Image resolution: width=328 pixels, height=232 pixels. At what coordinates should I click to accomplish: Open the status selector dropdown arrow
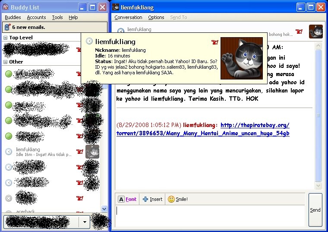(x=85, y=222)
